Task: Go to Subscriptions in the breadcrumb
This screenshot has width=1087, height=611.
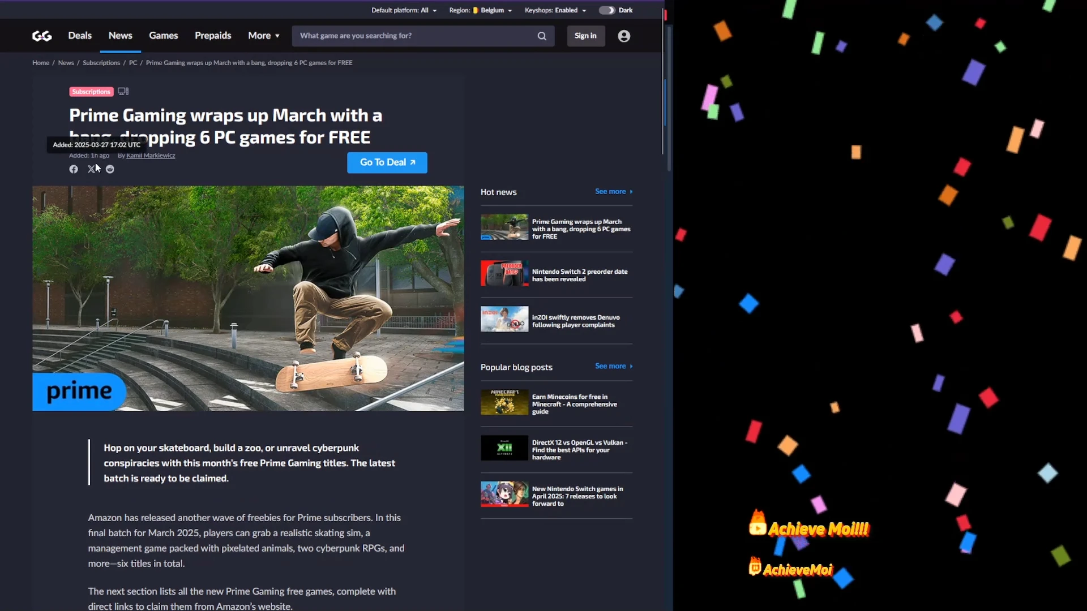Action: pos(101,63)
